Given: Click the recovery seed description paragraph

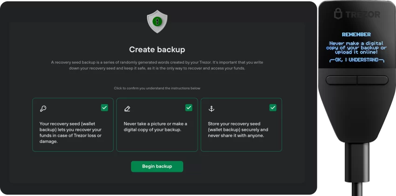Looking at the screenshot, I should (x=157, y=65).
